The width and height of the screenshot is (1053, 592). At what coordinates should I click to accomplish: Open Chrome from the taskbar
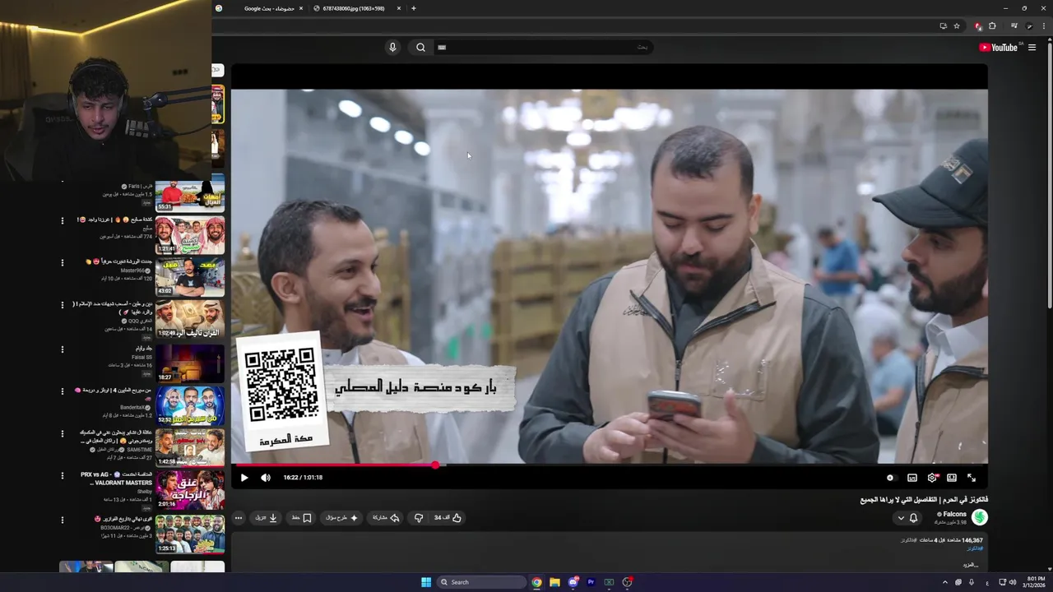click(536, 582)
